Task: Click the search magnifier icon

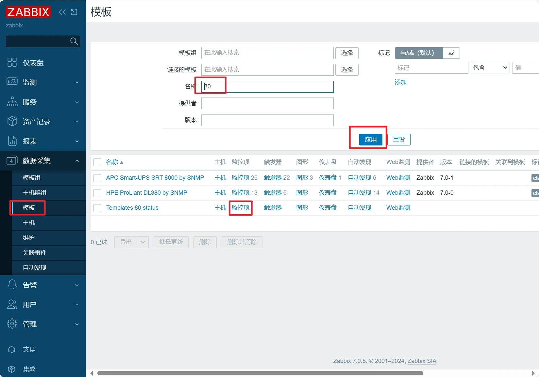Action: (x=74, y=41)
